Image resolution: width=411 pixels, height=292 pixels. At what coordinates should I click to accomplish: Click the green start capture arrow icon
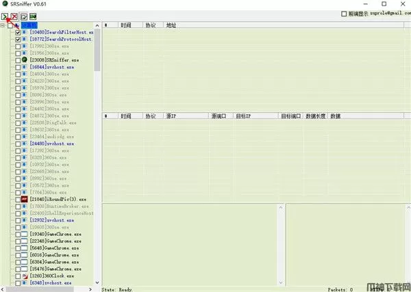point(5,16)
